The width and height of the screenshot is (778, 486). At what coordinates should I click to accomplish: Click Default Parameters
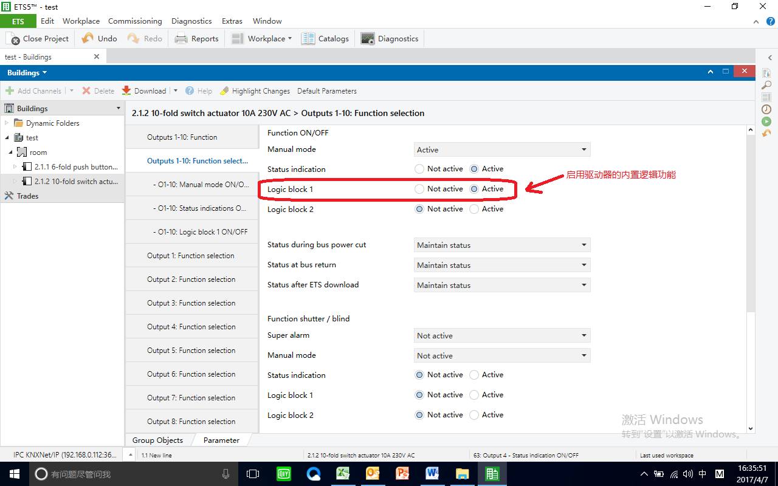(327, 91)
